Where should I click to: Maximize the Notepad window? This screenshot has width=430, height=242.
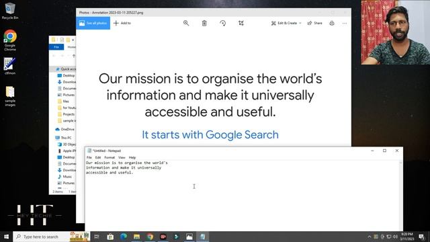[x=384, y=151]
